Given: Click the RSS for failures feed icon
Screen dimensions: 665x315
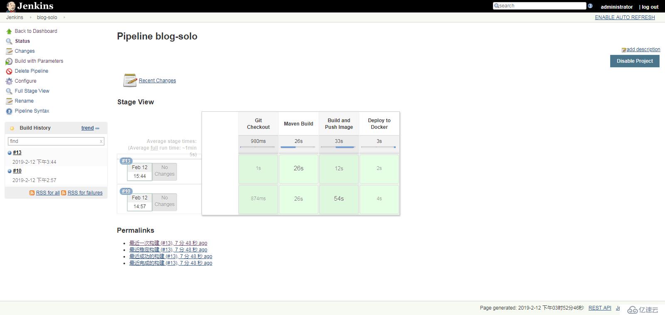Looking at the screenshot, I should (64, 193).
